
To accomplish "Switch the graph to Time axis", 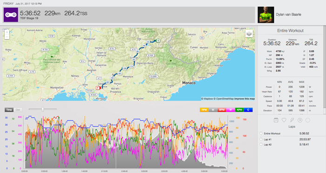I will click(9, 110).
